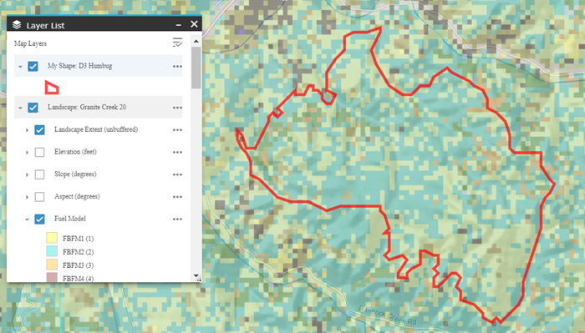Image resolution: width=585 pixels, height=333 pixels.
Task: Enable the Elevation (feet) layer
Action: click(39, 153)
